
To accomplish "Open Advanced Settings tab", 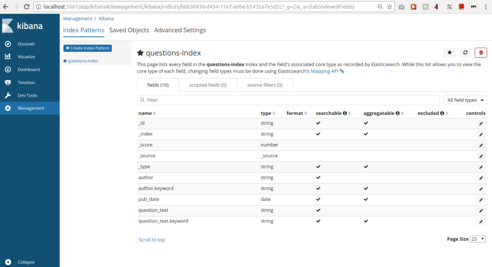I will [180, 30].
